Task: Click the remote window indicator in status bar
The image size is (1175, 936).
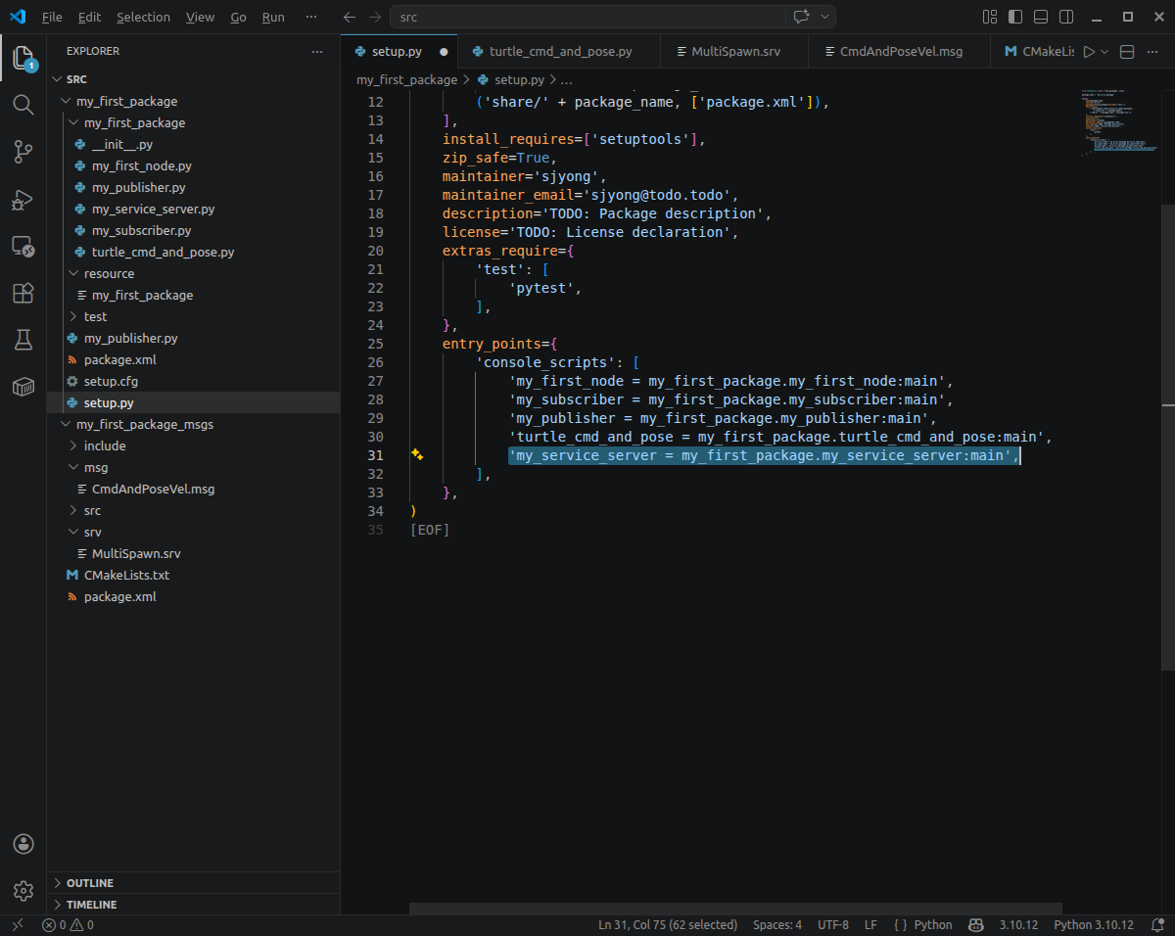Action: [x=17, y=924]
